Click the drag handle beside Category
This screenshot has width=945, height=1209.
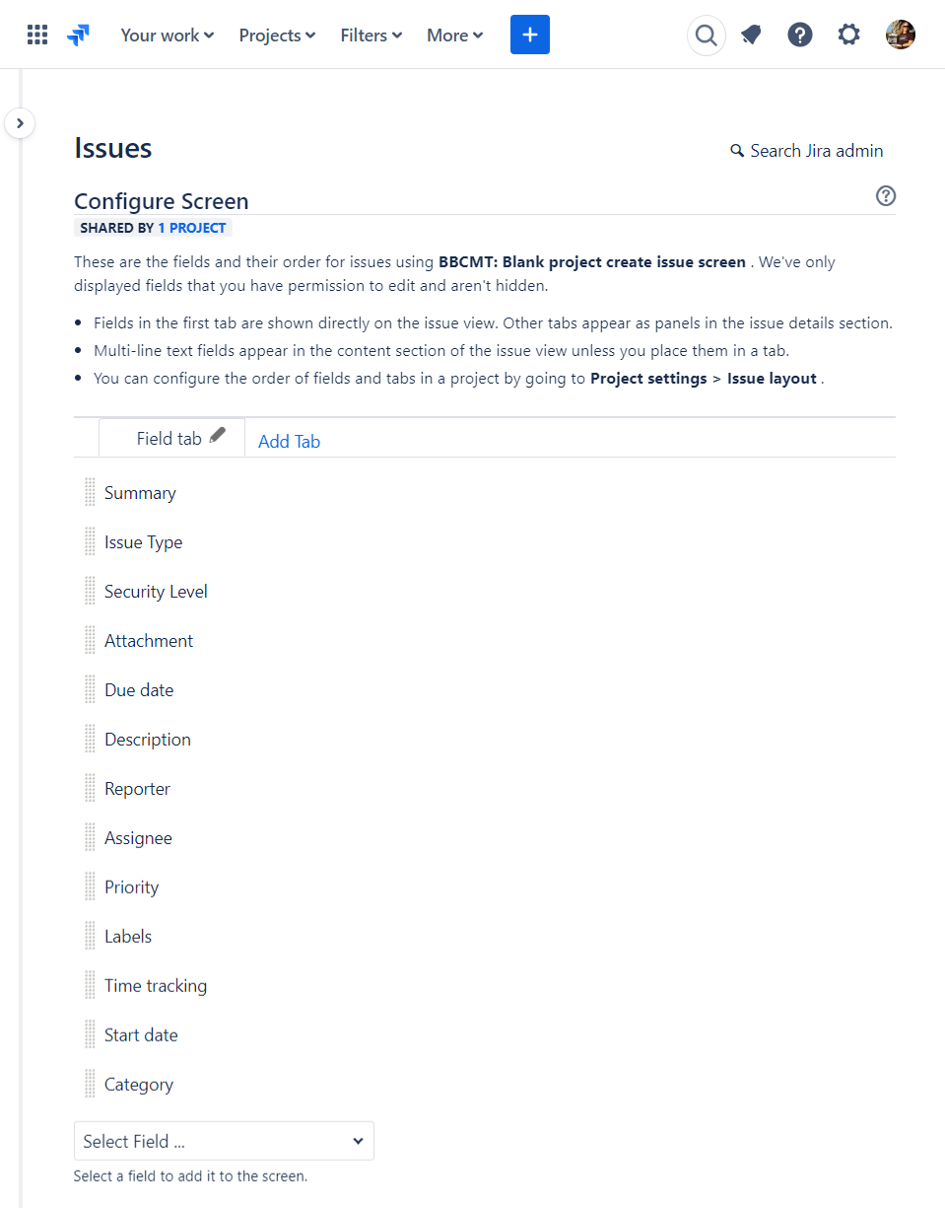(x=90, y=1084)
